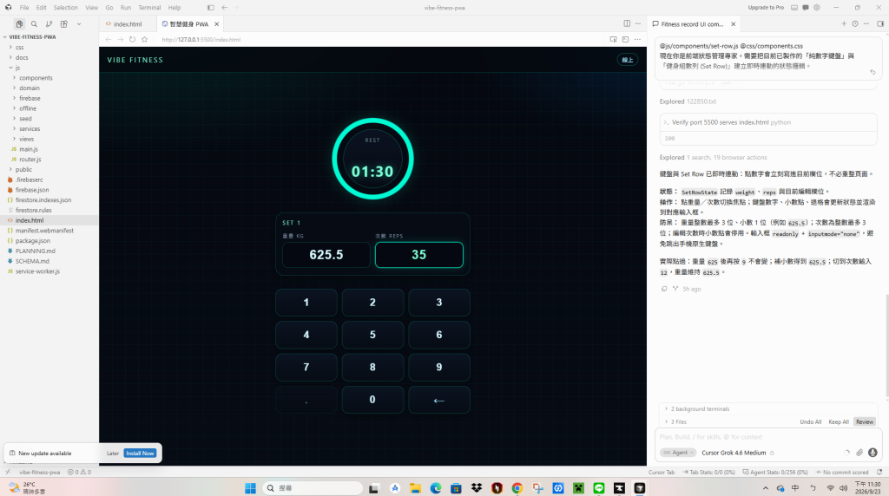Open chat panel more options ellipsis
Screen dimensions: 889x496
point(866,23)
